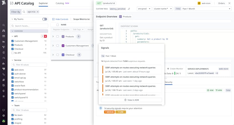Open help question-mark icon in sidebar

[4, 115]
